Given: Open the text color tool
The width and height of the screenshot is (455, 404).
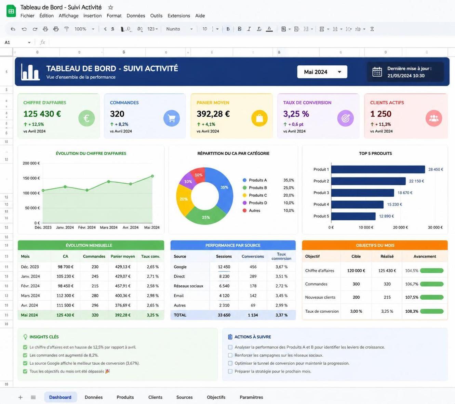Looking at the screenshot, I should tap(269, 29).
